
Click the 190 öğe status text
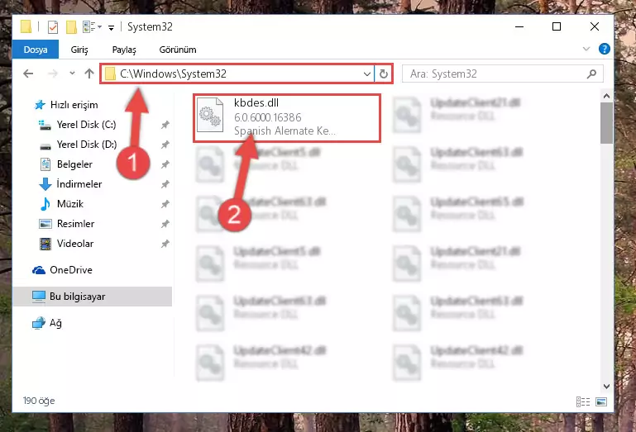click(x=39, y=401)
